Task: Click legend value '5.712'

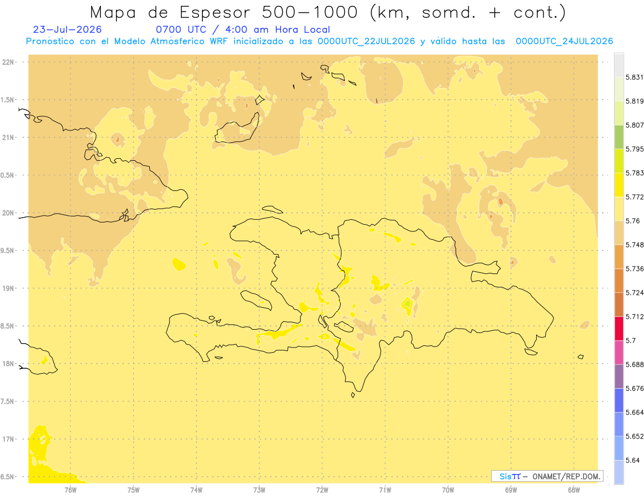Action: coord(635,317)
